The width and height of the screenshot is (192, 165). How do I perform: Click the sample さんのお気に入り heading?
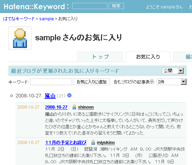pos(78,37)
